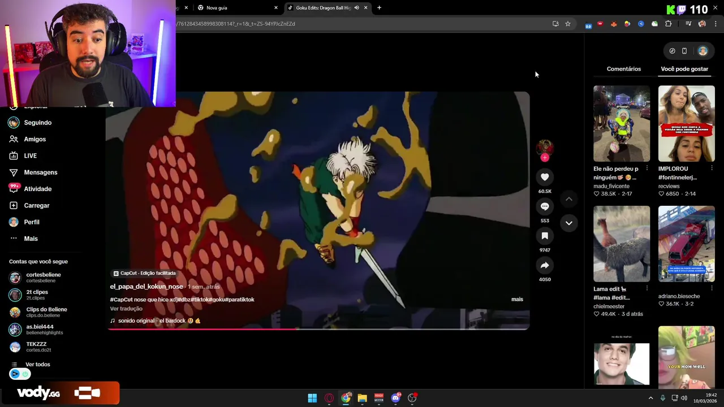The image size is (724, 407).
Task: Open more options for 'Ele não perdeu' video
Action: [647, 168]
